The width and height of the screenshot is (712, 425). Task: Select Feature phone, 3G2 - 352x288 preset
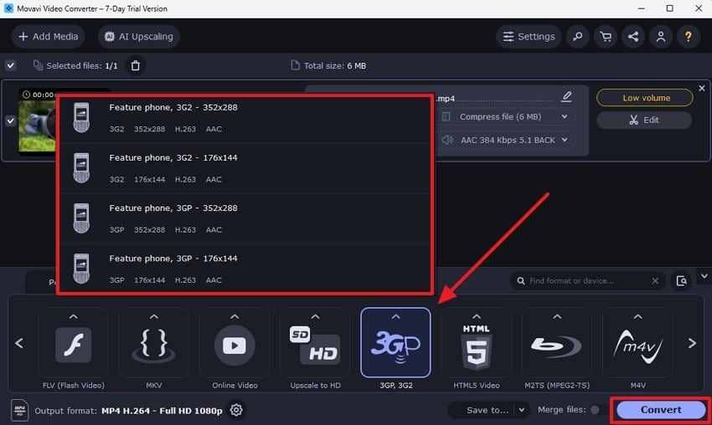pyautogui.click(x=245, y=119)
